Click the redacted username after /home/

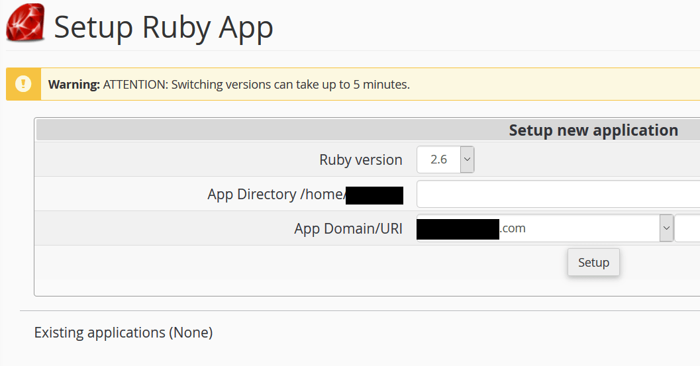pyautogui.click(x=374, y=195)
